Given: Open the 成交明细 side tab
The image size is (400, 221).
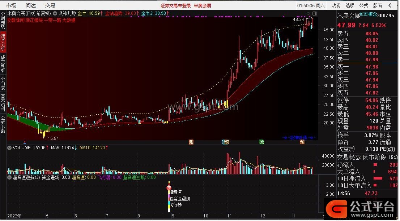Looking at the screenshot, I should [x=3, y=64].
